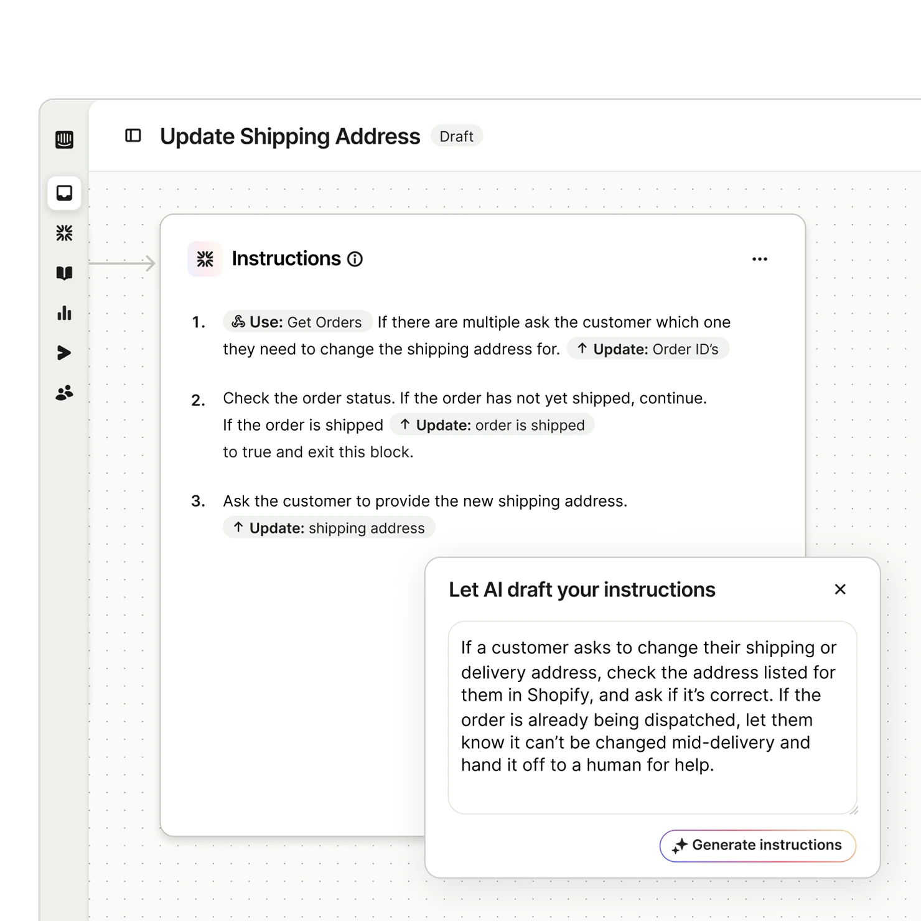Image resolution: width=921 pixels, height=921 pixels.
Task: Click the Update: shipping address chip
Action: pos(329,528)
